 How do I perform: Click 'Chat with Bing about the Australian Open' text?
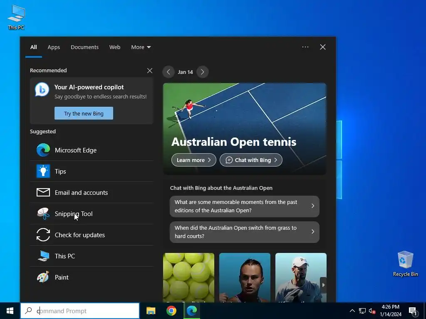pyautogui.click(x=221, y=188)
